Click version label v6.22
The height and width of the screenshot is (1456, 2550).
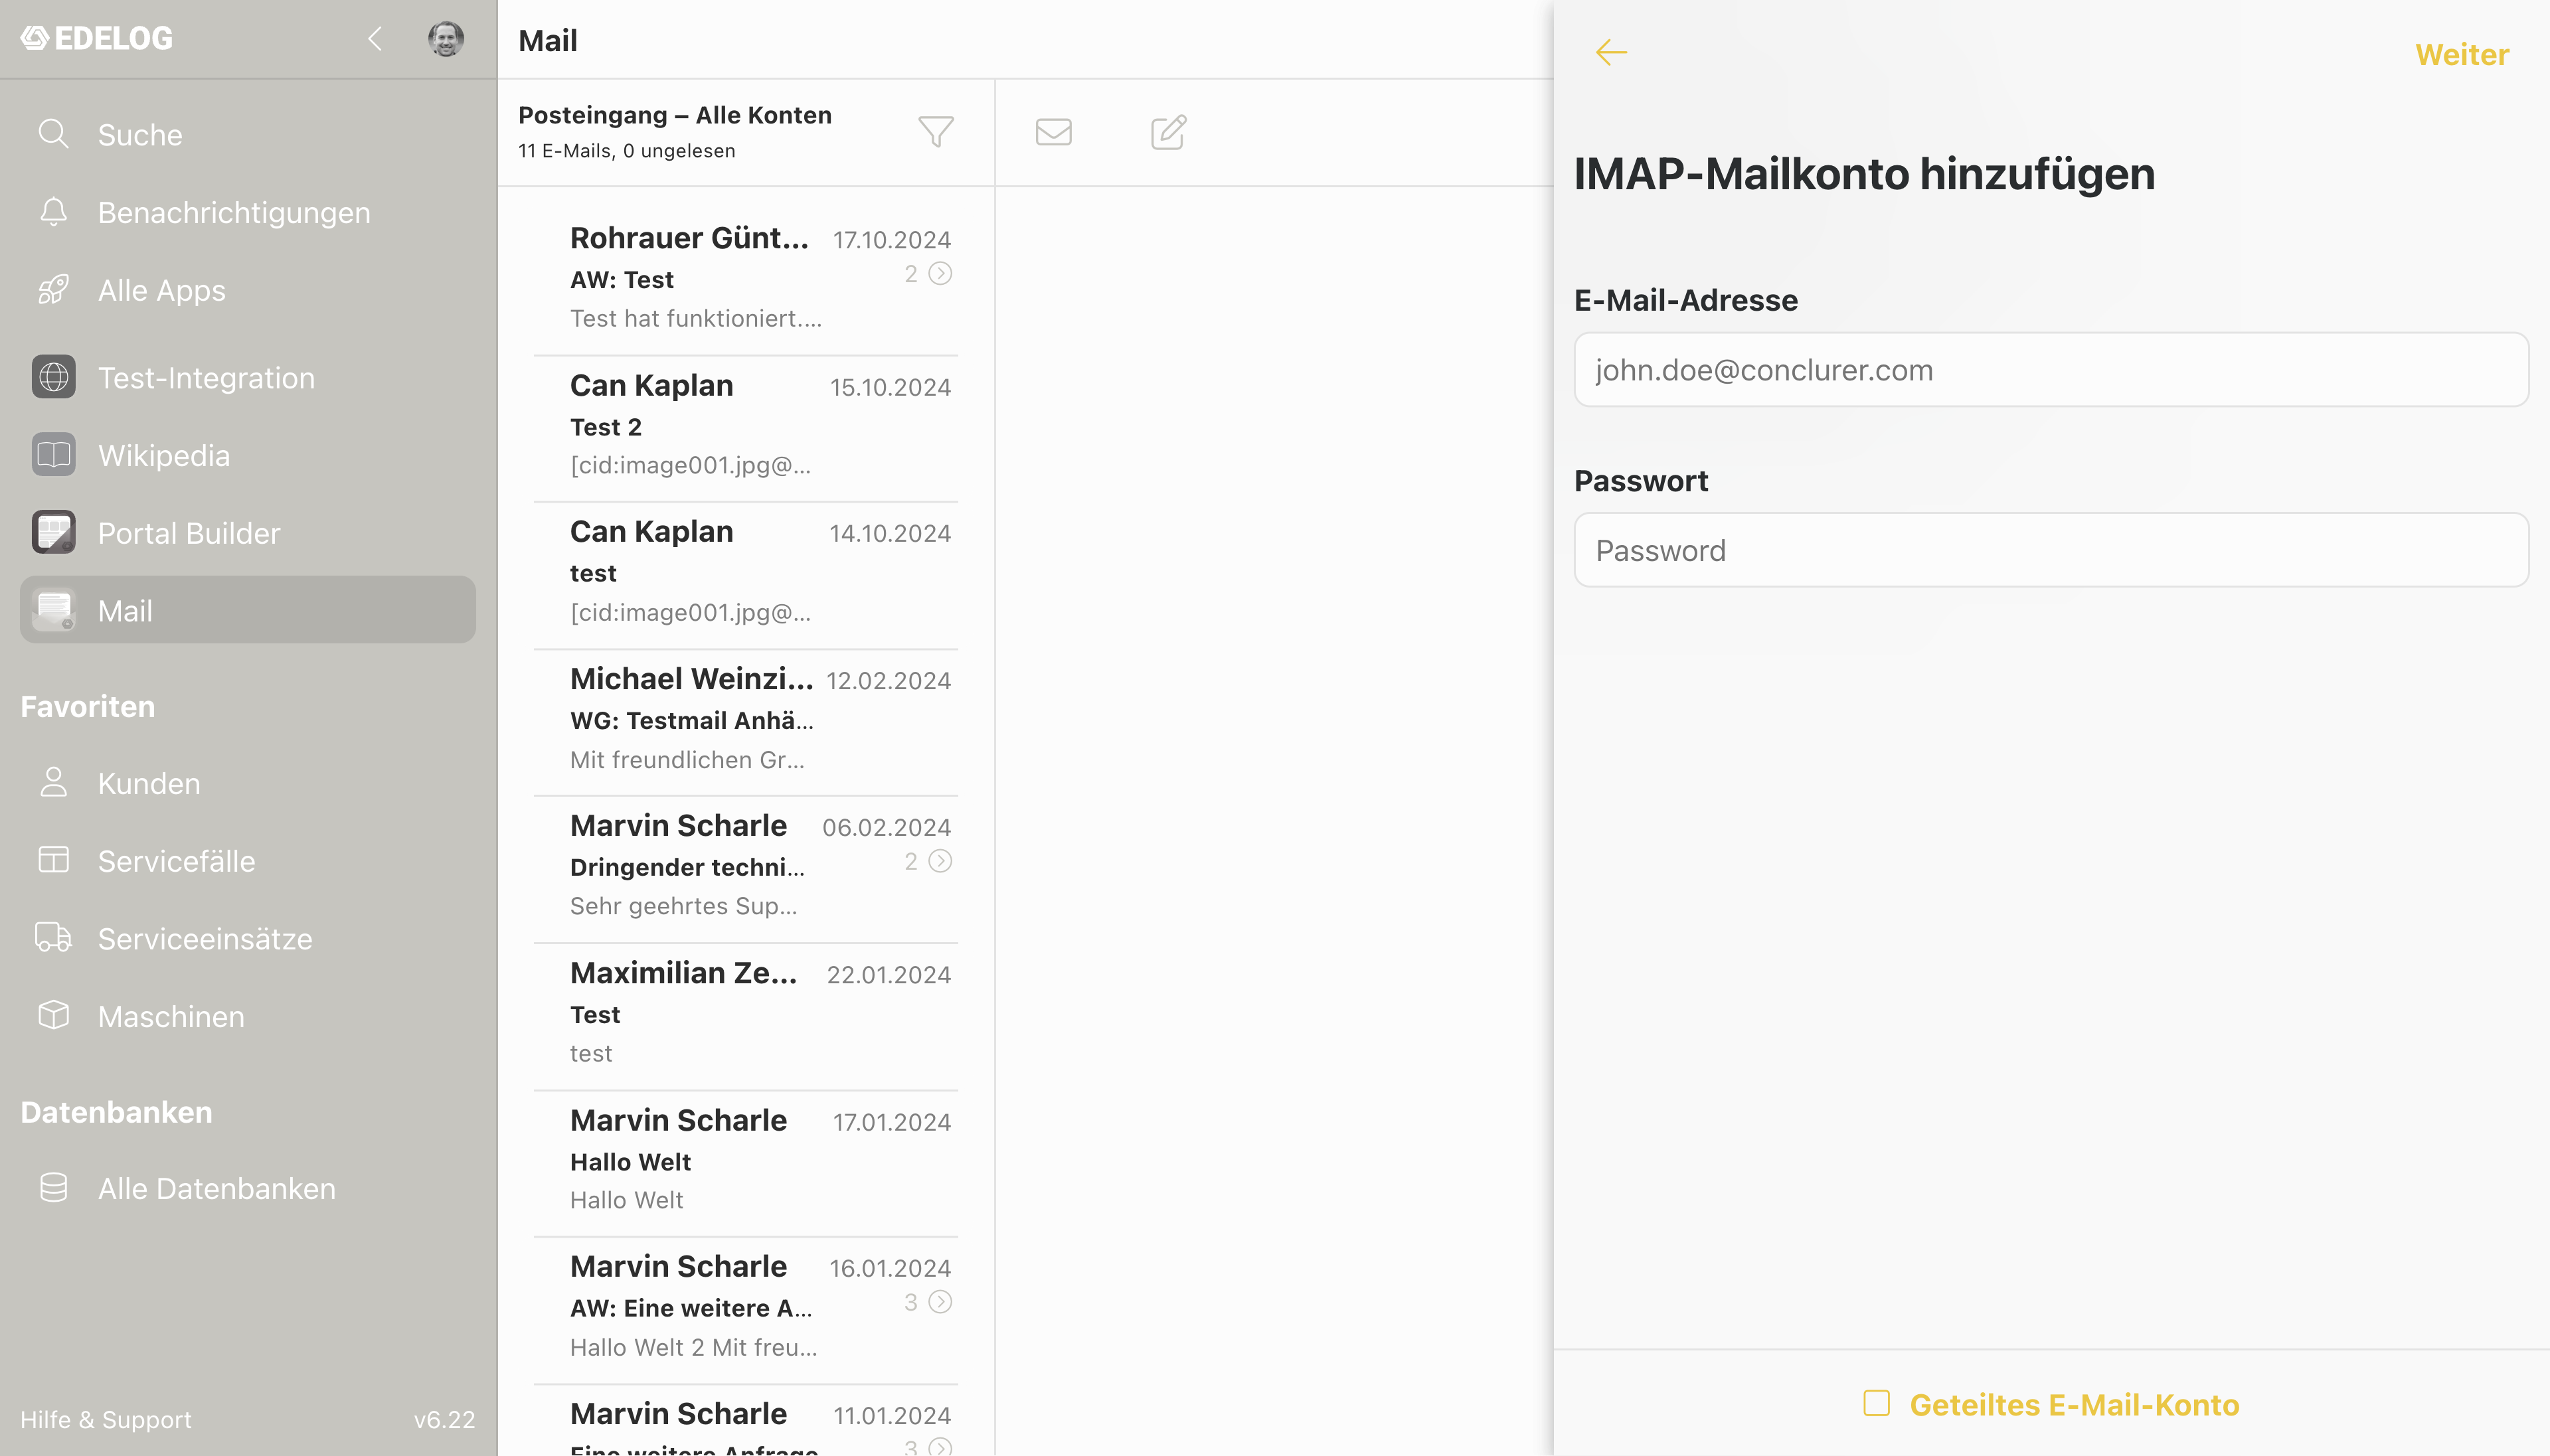pos(444,1419)
